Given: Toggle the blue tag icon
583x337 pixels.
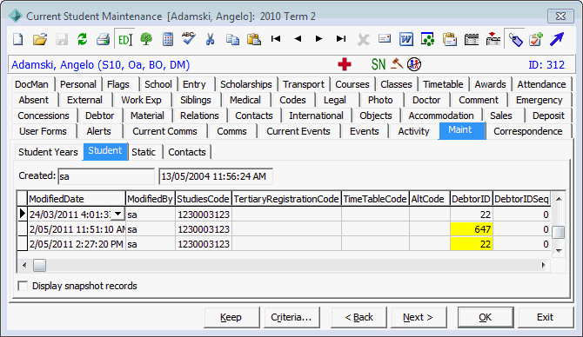Looking at the screenshot, I should (x=515, y=39).
